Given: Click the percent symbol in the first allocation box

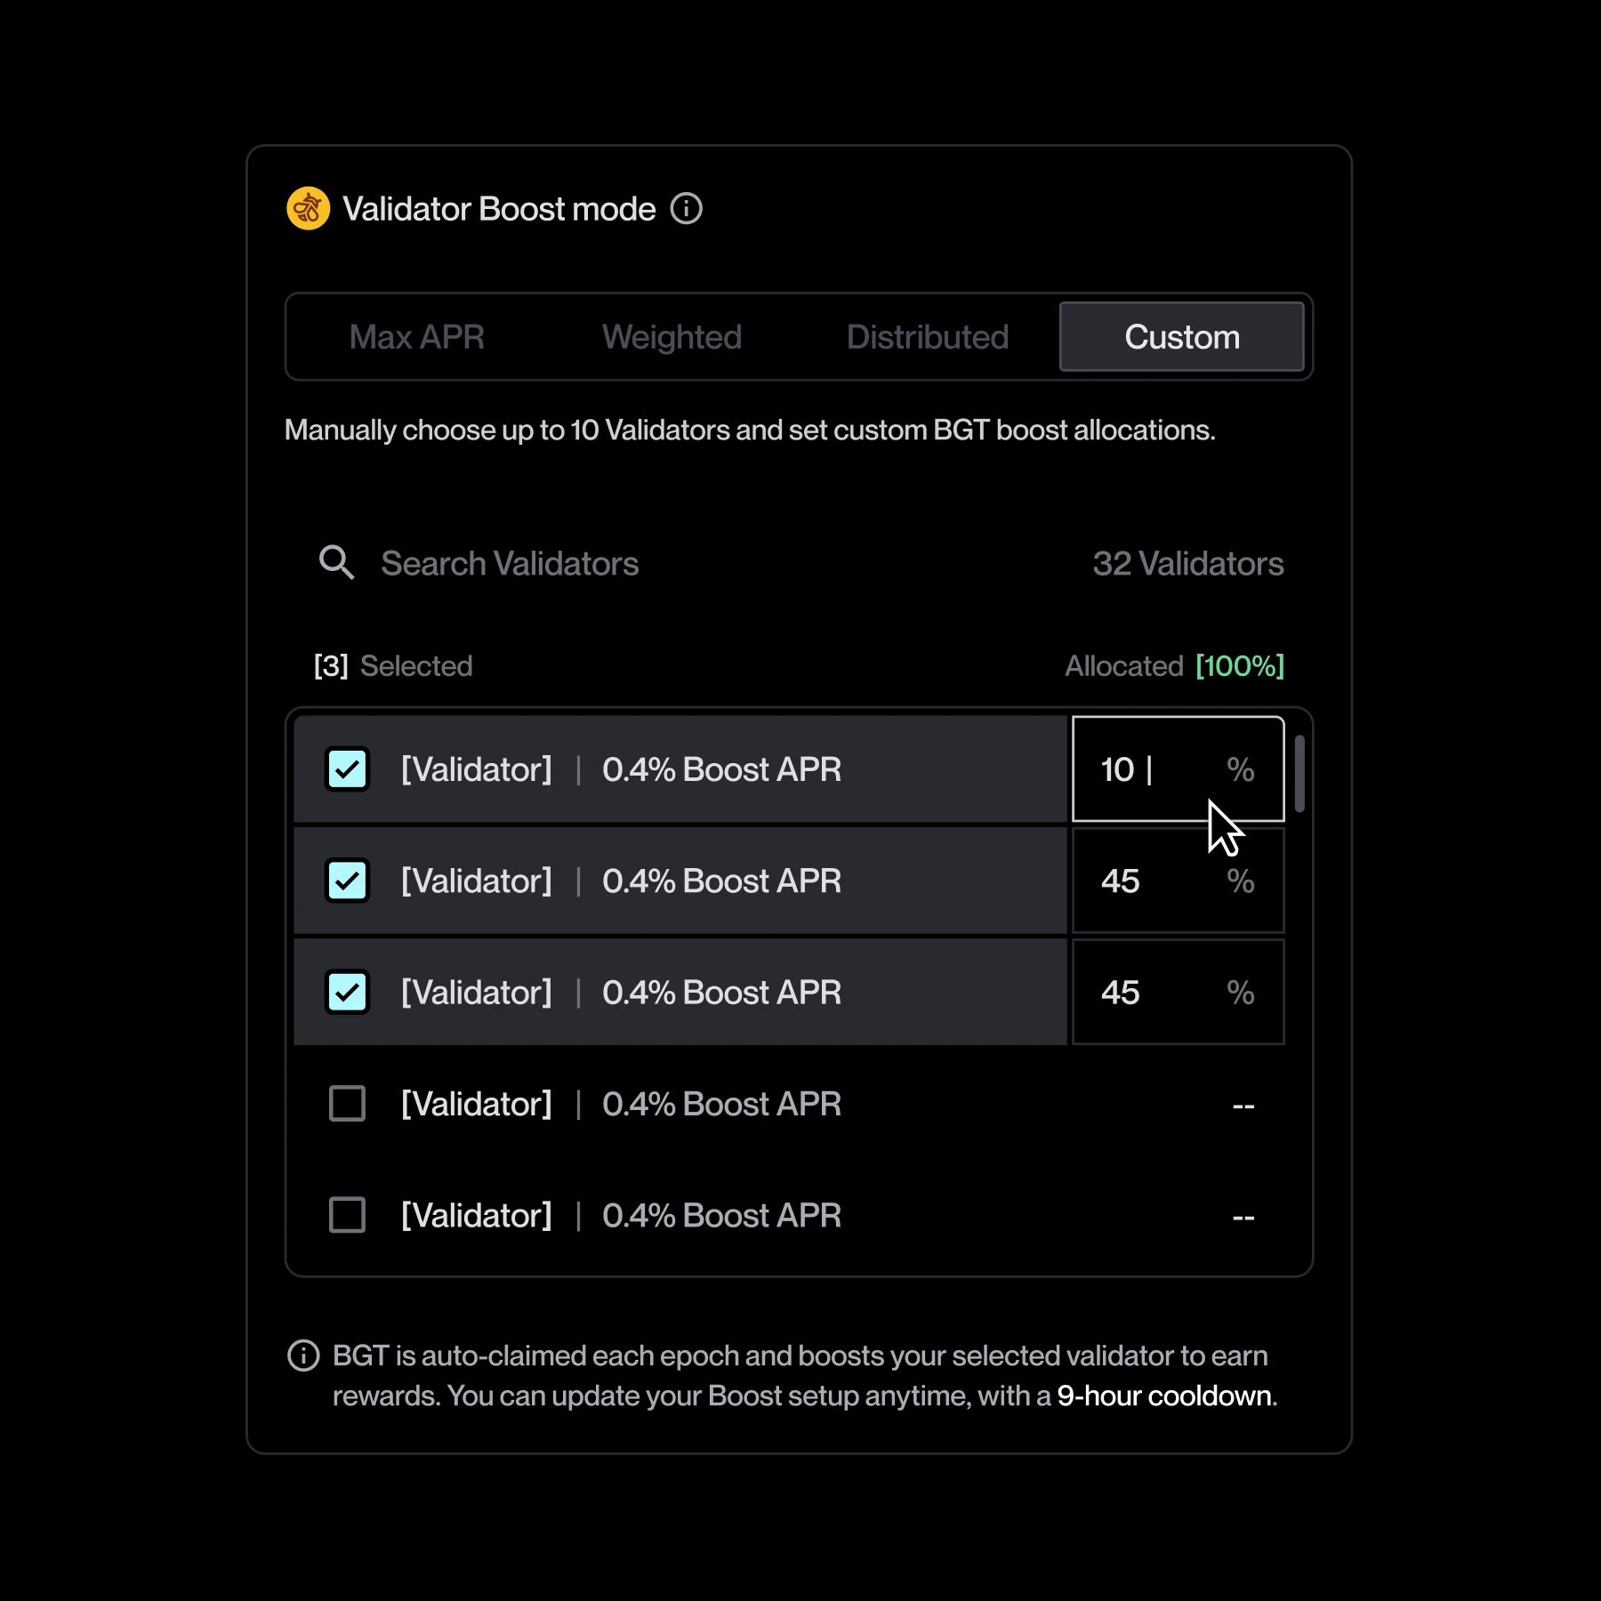Looking at the screenshot, I should click(x=1241, y=770).
